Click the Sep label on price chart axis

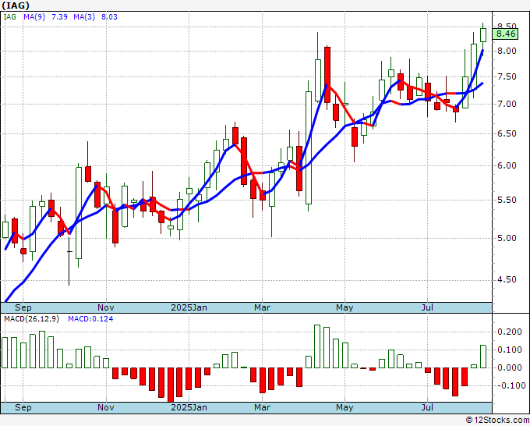coord(23,307)
